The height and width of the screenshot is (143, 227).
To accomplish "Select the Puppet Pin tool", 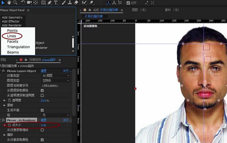I will click(92, 3).
